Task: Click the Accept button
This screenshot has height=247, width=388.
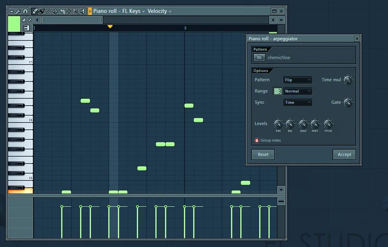Action: point(345,154)
